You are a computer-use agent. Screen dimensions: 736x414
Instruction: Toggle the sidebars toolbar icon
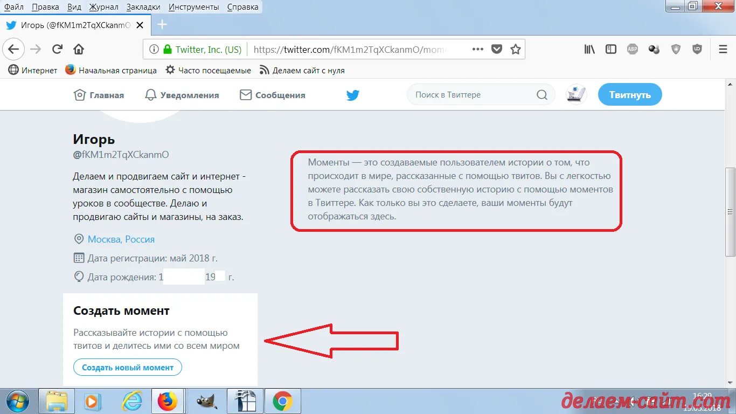[x=611, y=49]
